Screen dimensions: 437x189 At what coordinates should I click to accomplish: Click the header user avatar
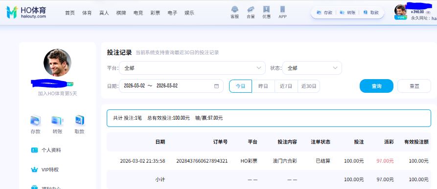coord(400,11)
